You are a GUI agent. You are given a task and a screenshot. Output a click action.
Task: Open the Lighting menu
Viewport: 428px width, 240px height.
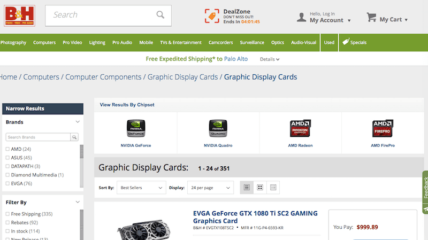click(97, 43)
